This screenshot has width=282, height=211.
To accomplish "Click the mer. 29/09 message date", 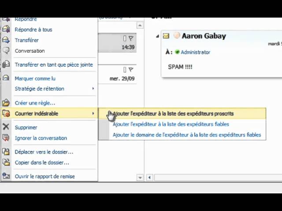I will pos(122,78).
